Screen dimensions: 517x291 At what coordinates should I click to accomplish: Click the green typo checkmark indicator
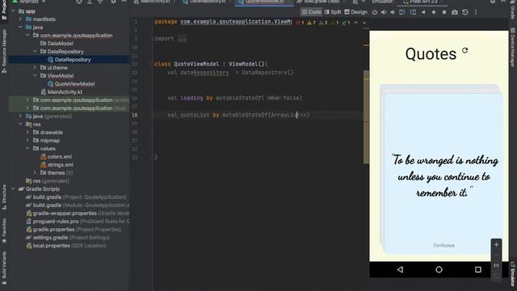tap(347, 23)
